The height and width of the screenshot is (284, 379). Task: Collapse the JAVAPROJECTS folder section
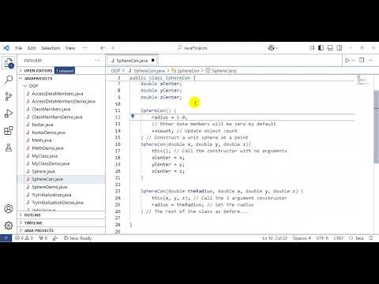point(62,78)
